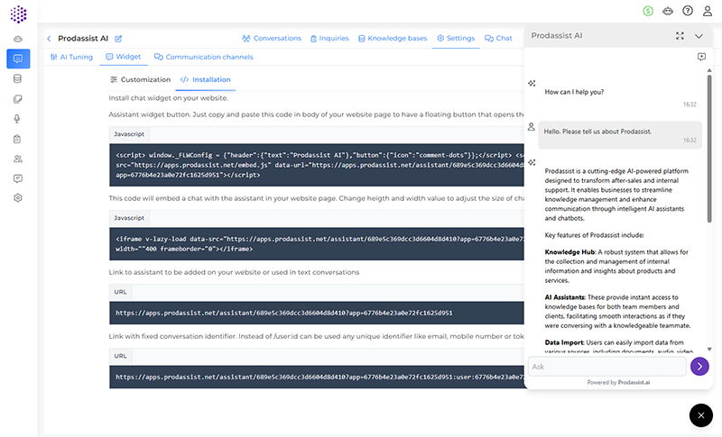Collapse the Prodassist AI chat panel
Viewport: 722px width, 437px height.
pos(699,35)
